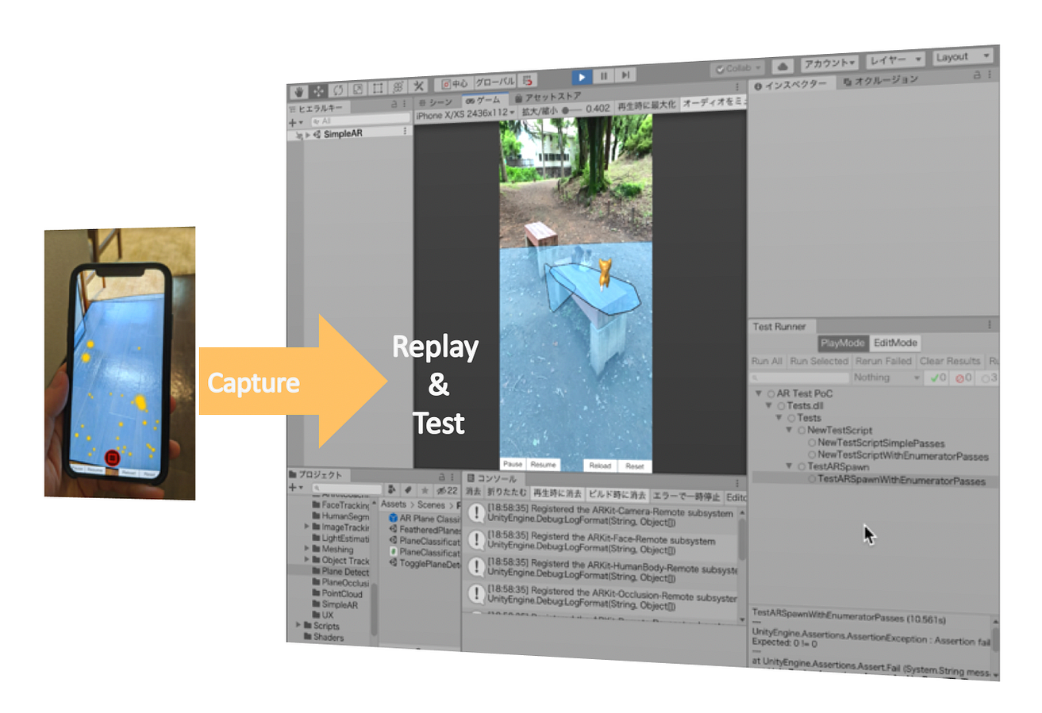The width and height of the screenshot is (1042, 713).
Task: Collapse the TestARSpawn test node
Action: 790,467
